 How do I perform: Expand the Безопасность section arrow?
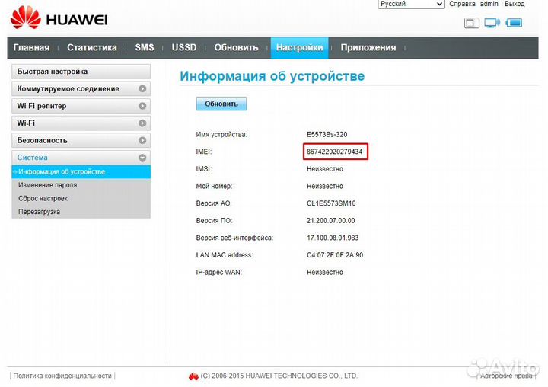(142, 140)
